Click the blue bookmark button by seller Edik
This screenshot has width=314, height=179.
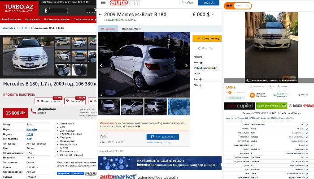pos(163,136)
